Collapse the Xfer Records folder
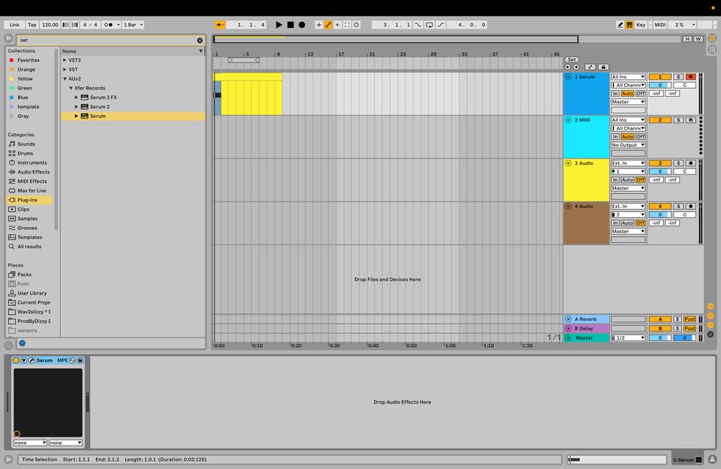Screen dimensions: 721x469 [71, 88]
